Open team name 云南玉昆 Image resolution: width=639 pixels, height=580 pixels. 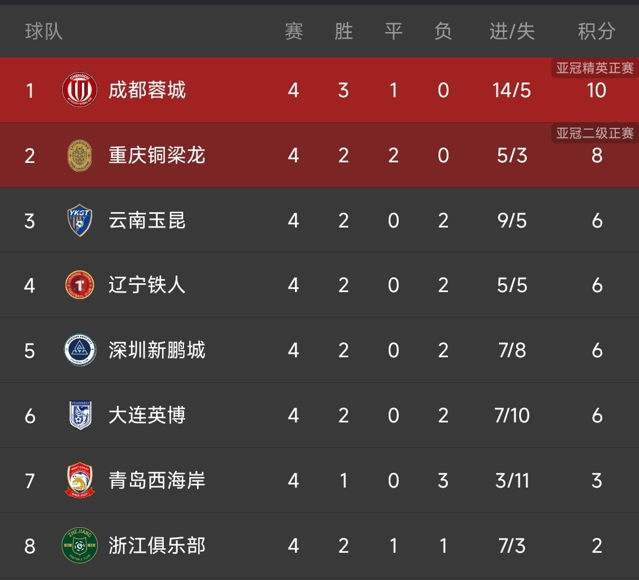147,220
